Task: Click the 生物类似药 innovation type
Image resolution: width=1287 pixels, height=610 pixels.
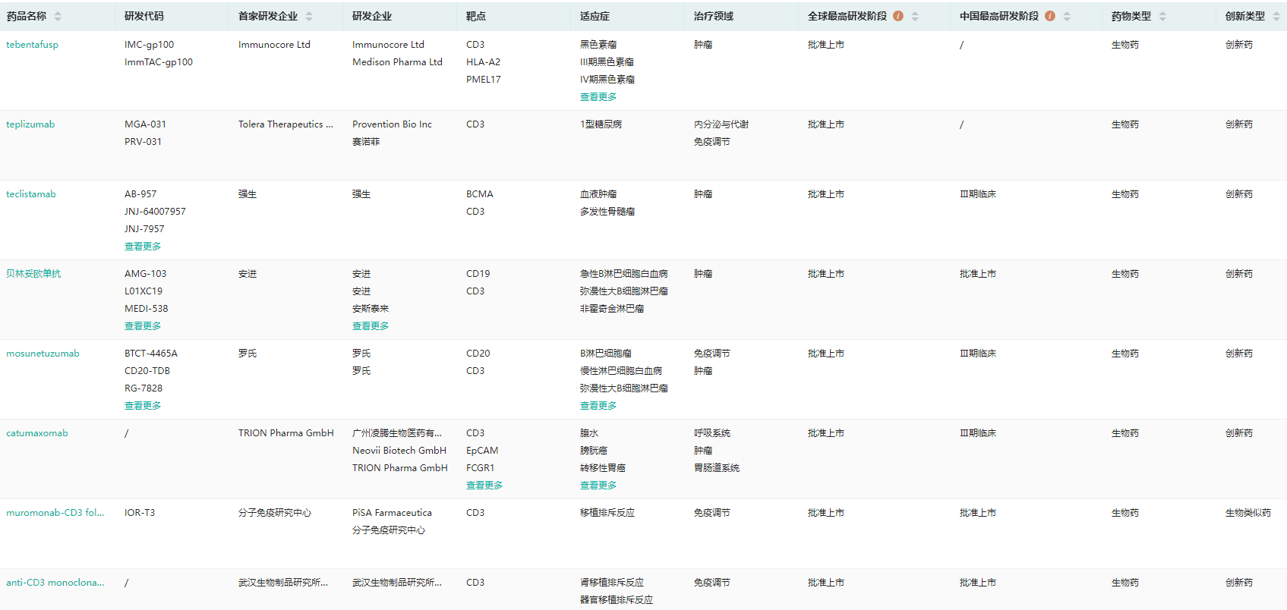Action: click(x=1248, y=513)
